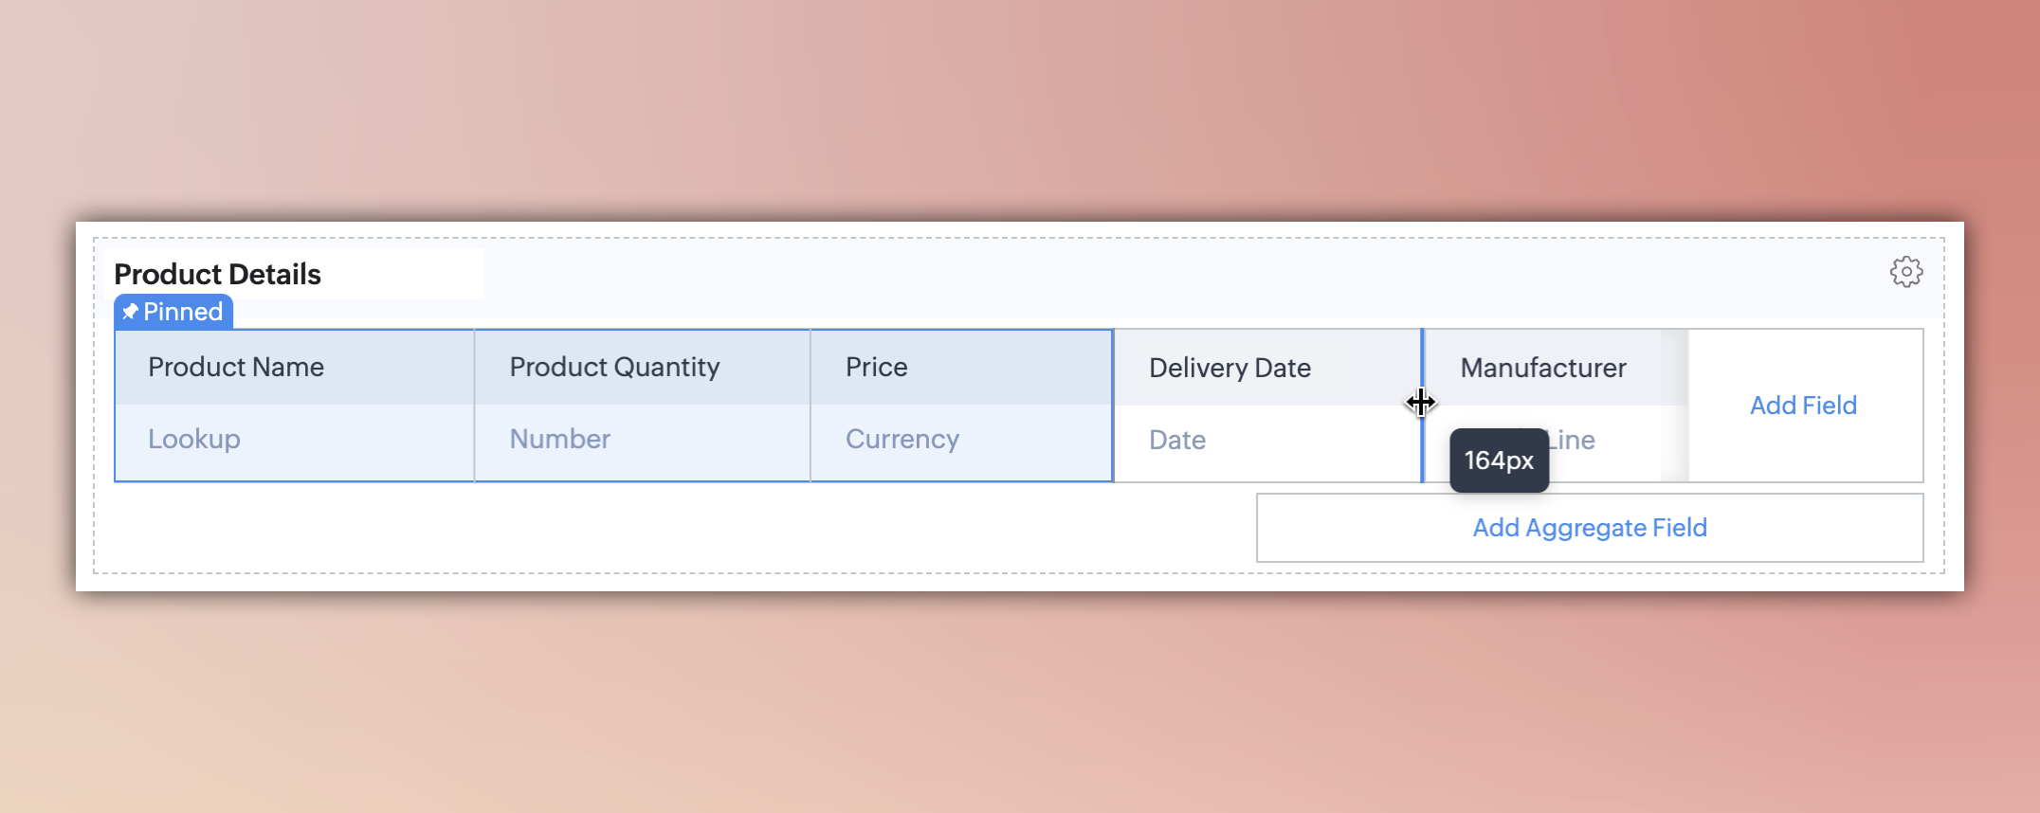Select the Delivery Date column header
The width and height of the screenshot is (2040, 813).
(x=1229, y=368)
